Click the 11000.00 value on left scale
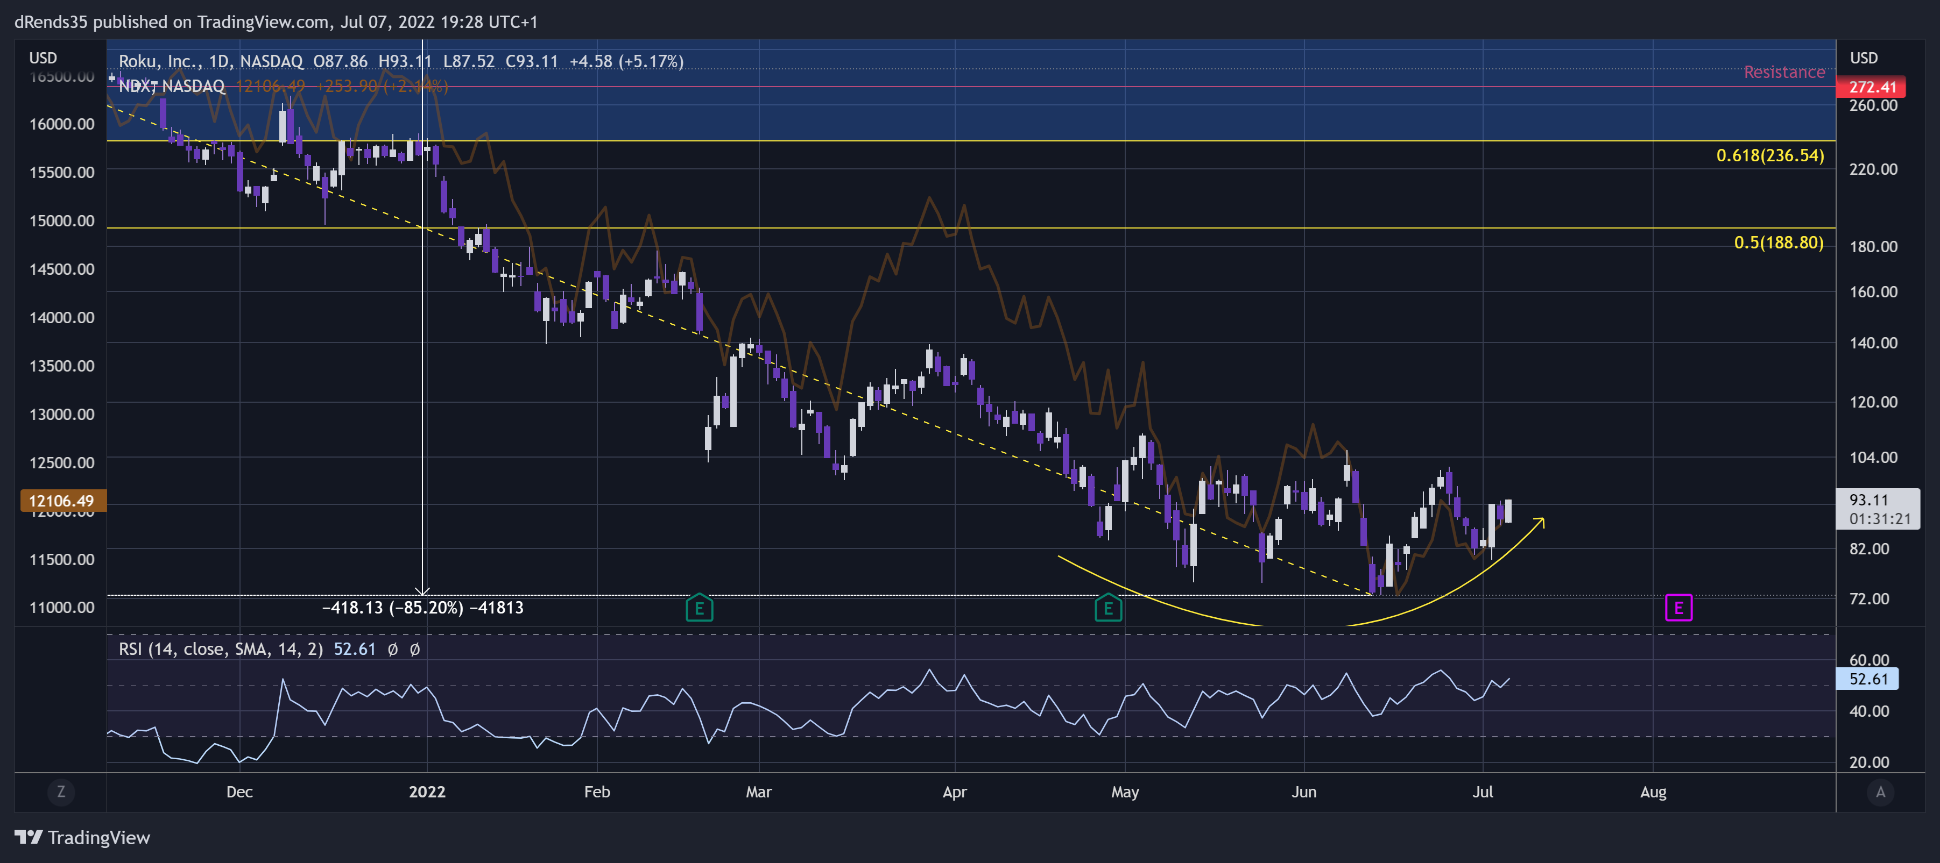 point(62,608)
